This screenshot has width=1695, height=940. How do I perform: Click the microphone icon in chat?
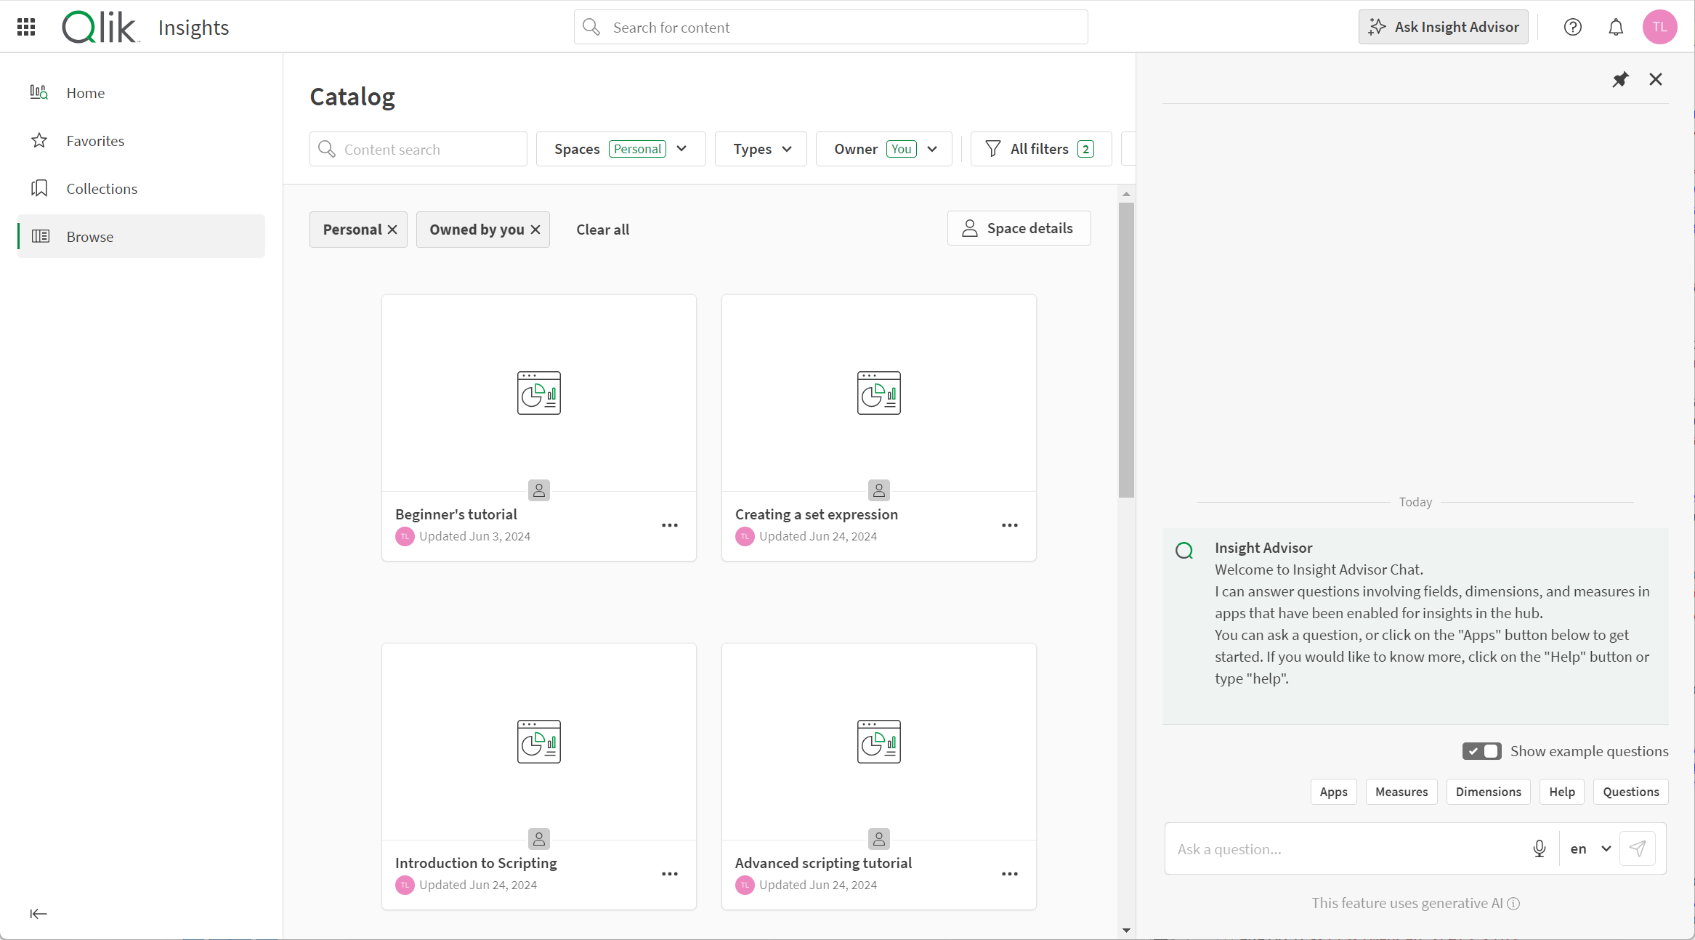tap(1539, 848)
